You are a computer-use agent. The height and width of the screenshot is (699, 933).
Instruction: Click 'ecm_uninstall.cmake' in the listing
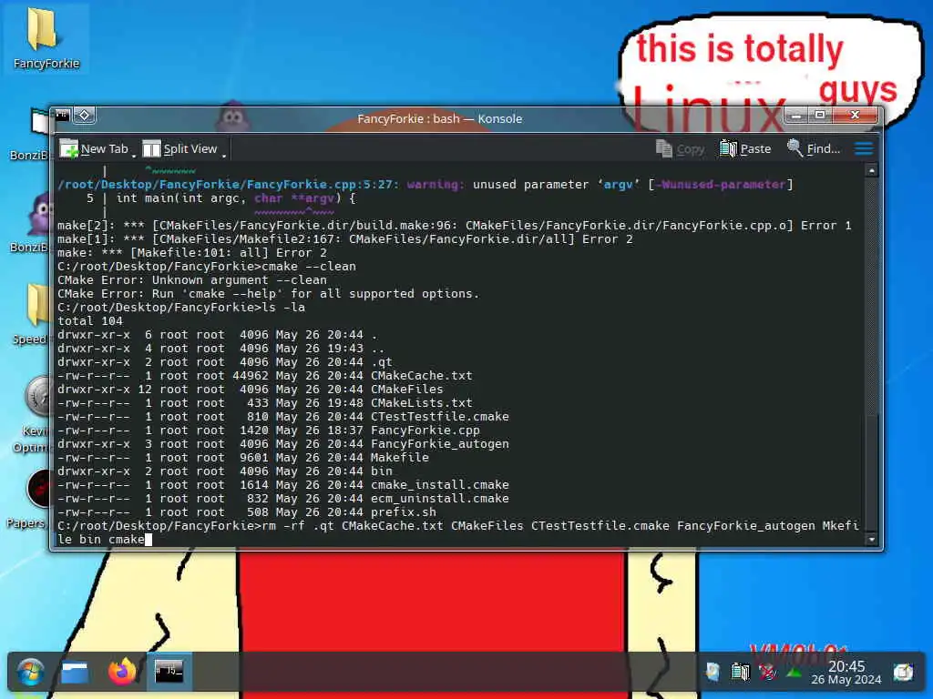click(440, 499)
